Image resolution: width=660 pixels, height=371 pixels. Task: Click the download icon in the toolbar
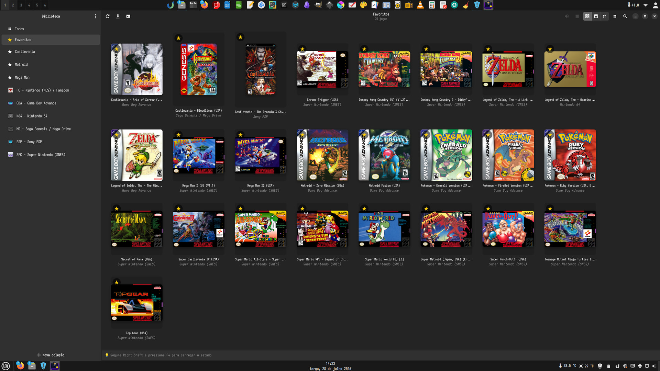tap(118, 16)
